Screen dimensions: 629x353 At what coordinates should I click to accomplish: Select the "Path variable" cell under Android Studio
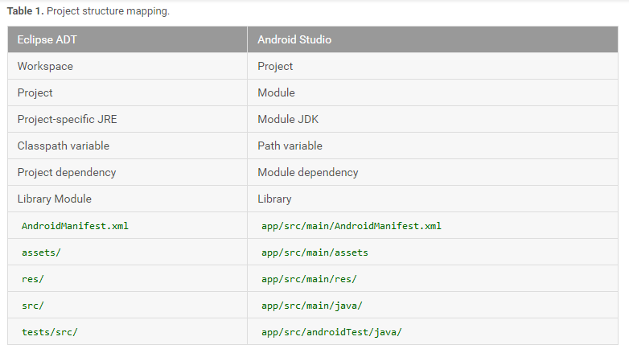click(x=290, y=146)
